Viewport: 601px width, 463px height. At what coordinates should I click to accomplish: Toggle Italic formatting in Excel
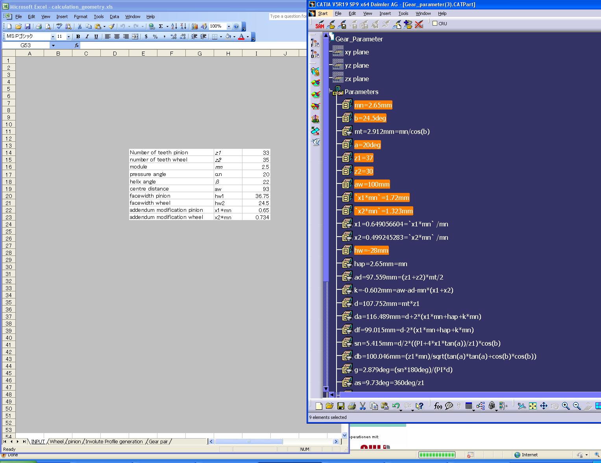point(87,37)
